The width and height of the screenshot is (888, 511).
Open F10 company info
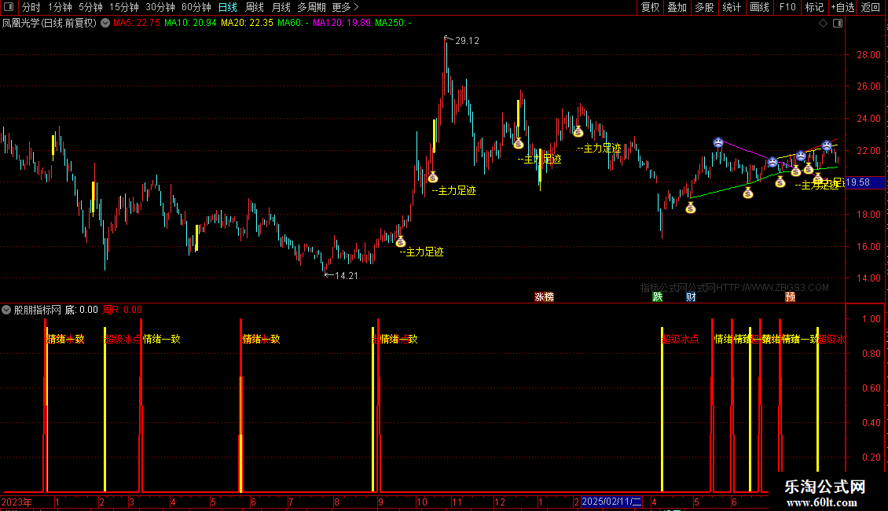[787, 7]
